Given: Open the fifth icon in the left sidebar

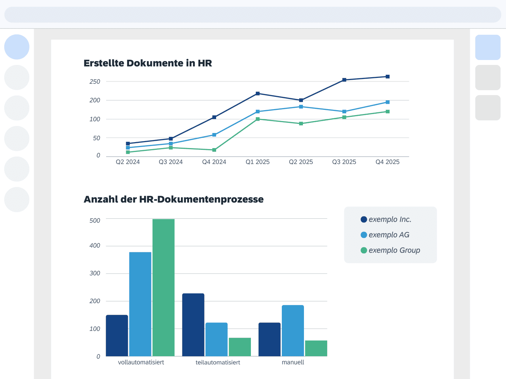Looking at the screenshot, I should (17, 169).
